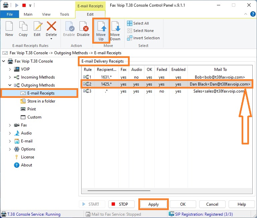
Task: Click the red stop square in title bar
Action: (x=24, y=5)
